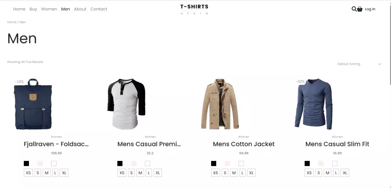This screenshot has width=391, height=189.
Task: Choose size M for Mens Cotton Jacket
Action: 234,173
